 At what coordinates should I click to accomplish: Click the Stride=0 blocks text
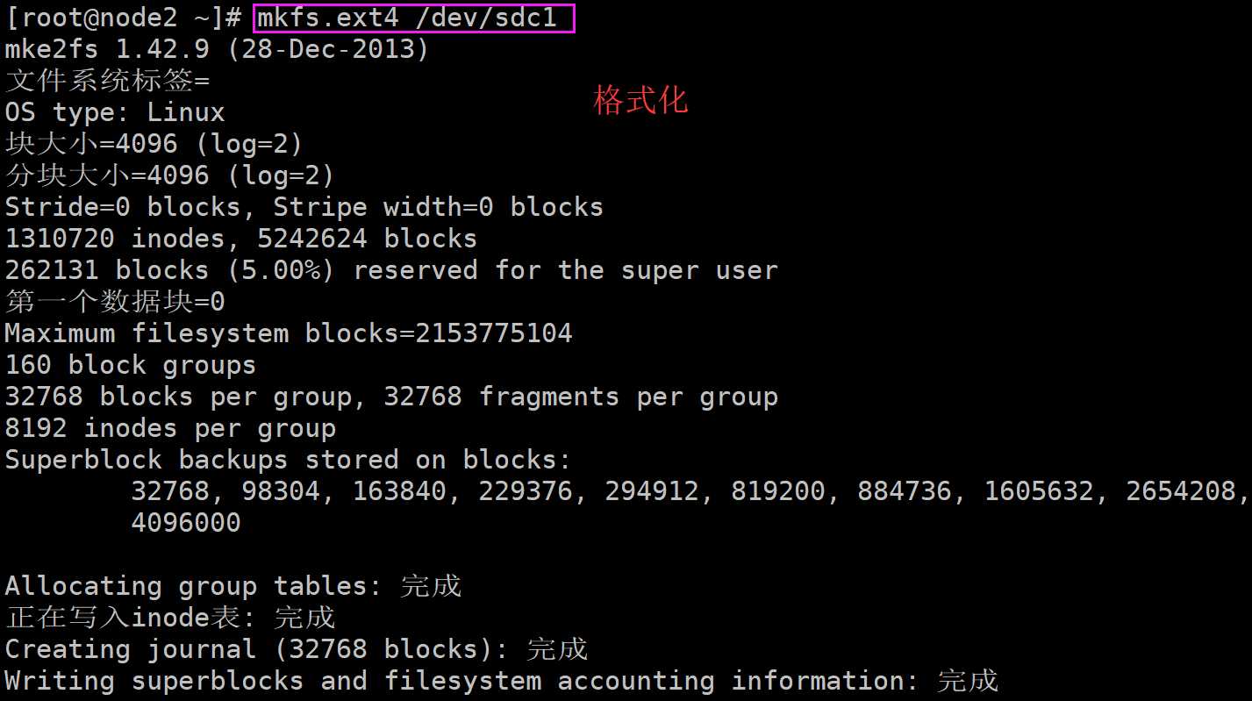123,207
